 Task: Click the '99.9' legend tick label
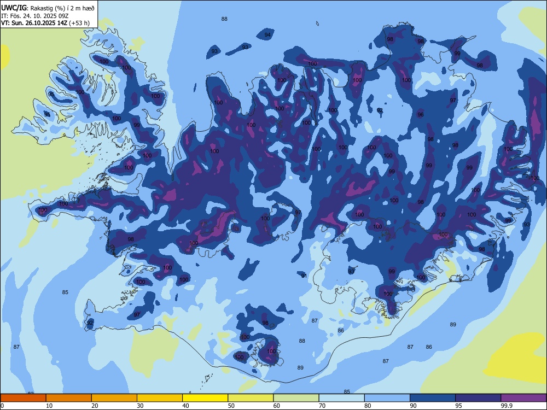point(506,406)
